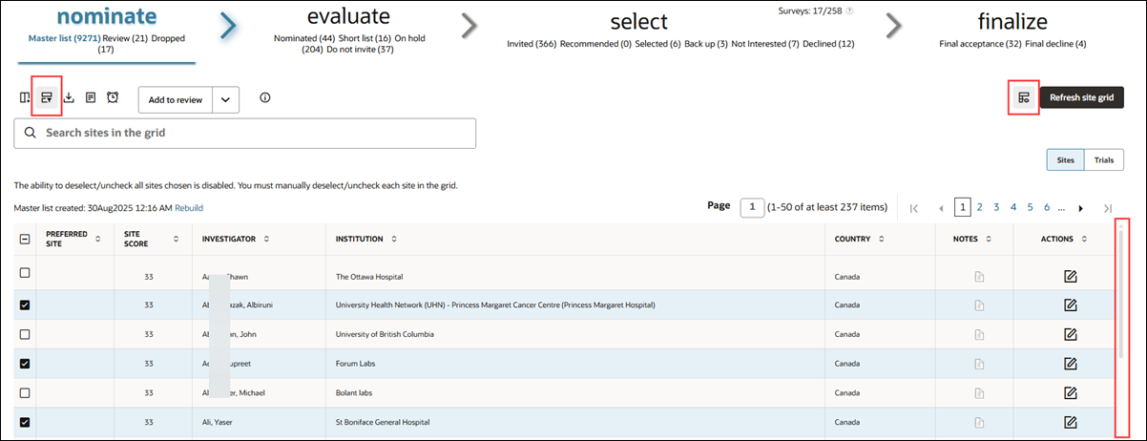Sort by the Country column
This screenshot has height=441, width=1147.
882,240
